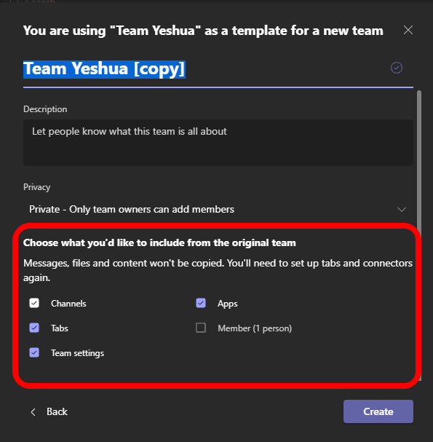
Task: Click the Member (1 person) label
Action: (x=255, y=328)
